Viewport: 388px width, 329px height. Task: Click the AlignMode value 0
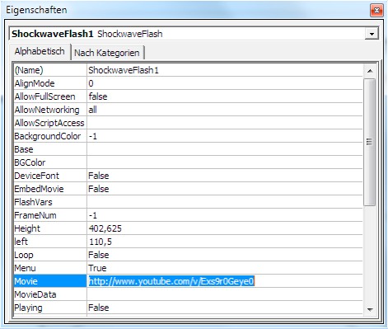(x=225, y=83)
